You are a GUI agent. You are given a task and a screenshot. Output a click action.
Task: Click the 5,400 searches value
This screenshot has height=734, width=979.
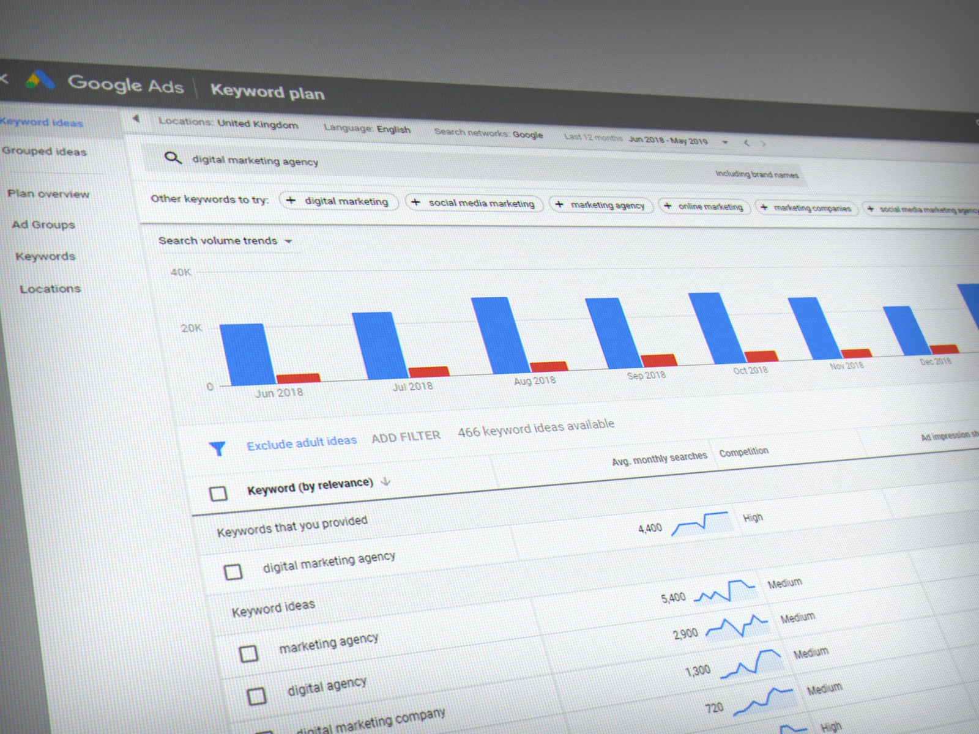[673, 598]
